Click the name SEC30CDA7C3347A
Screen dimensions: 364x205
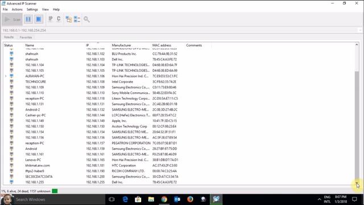click(39, 177)
